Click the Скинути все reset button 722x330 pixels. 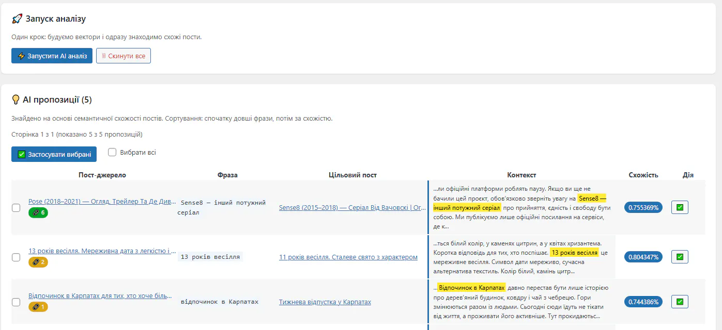tap(124, 56)
